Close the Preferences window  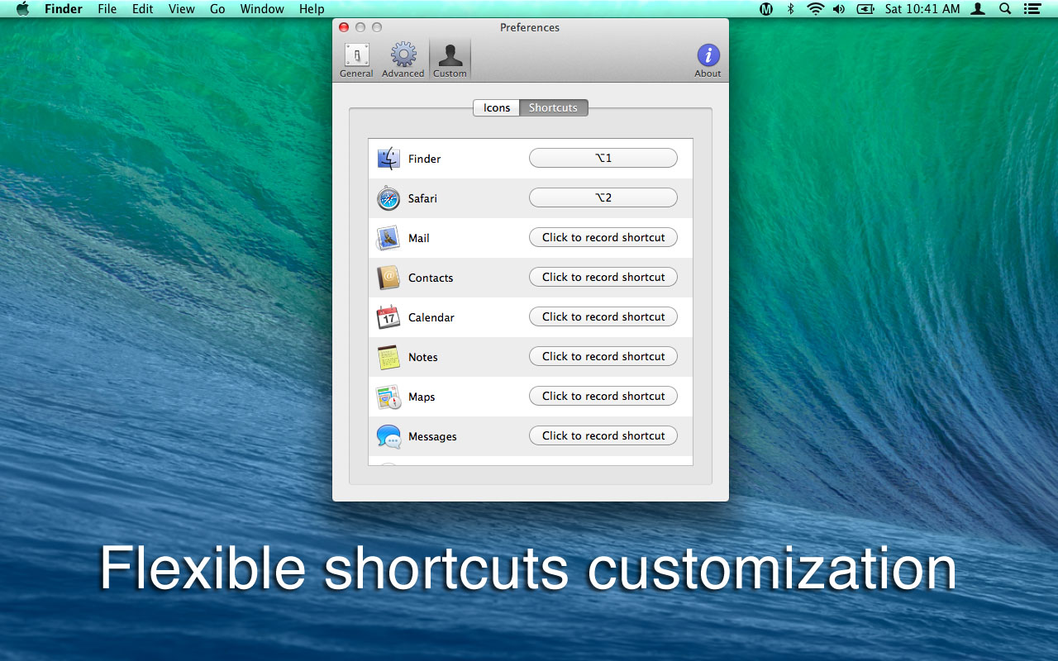coord(344,27)
